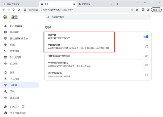Click the 字幕偏好设置 row text

point(54,45)
